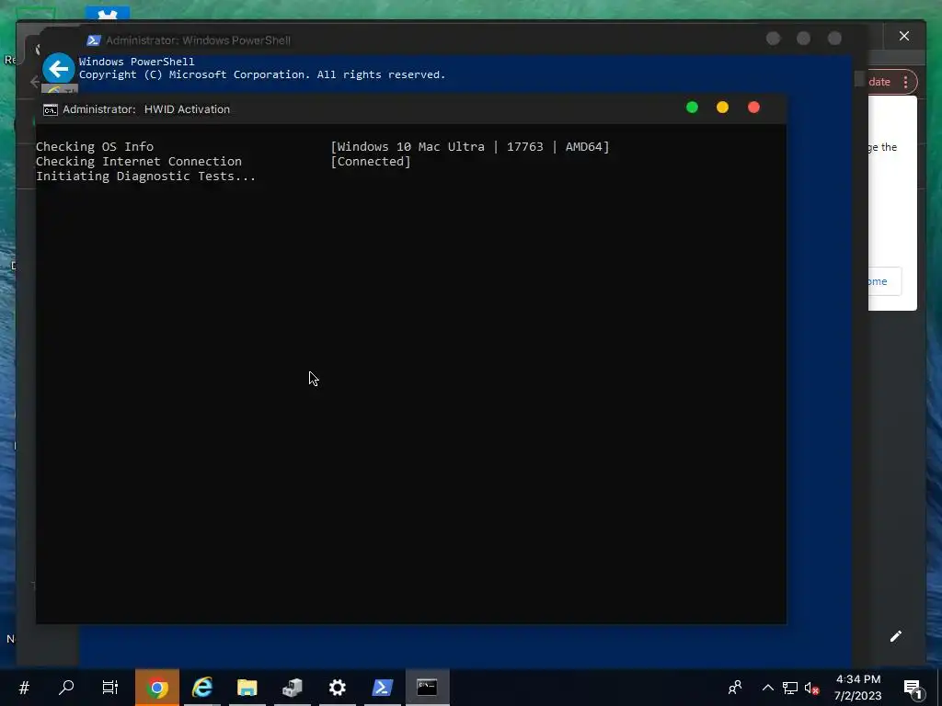Click green button on HWID Activation window

point(692,108)
